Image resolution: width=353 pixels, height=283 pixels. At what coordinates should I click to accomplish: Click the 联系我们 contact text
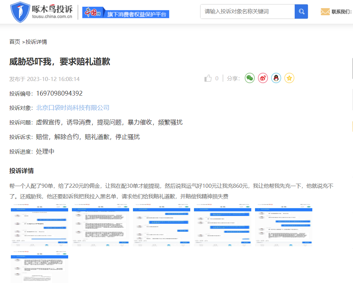(x=342, y=12)
